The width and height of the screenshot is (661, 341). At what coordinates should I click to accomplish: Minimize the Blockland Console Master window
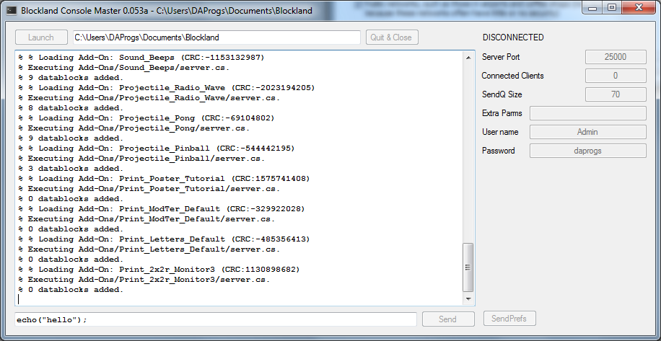click(x=593, y=9)
